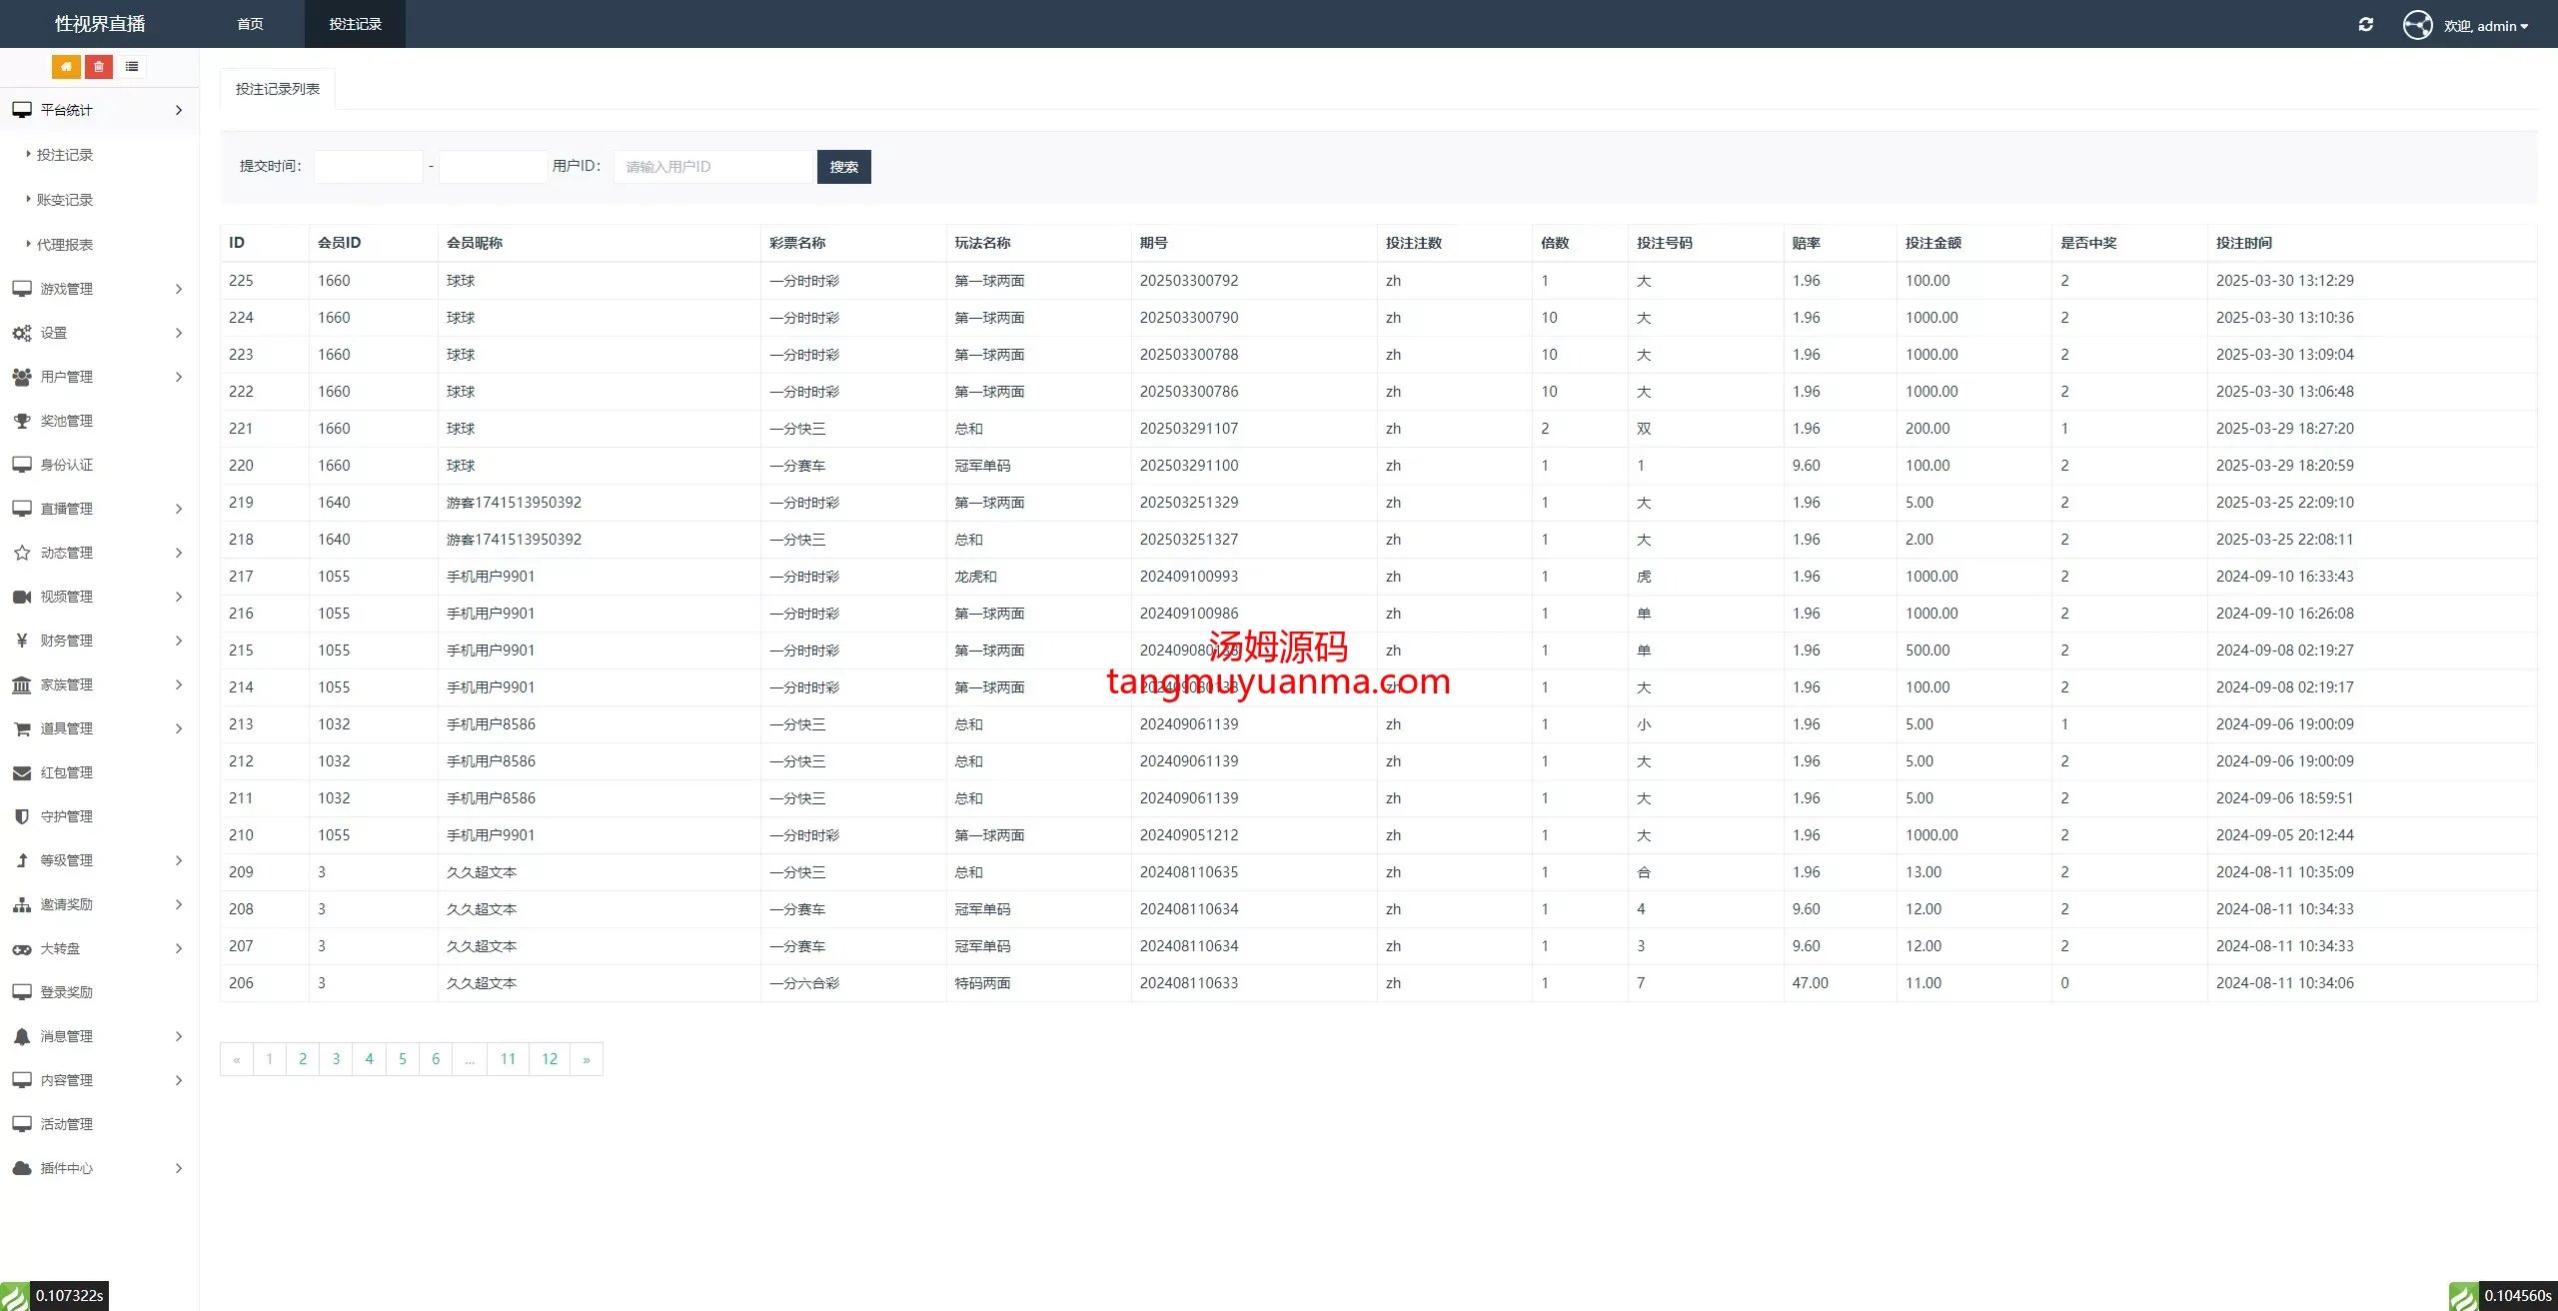Click the red trash icon button
The image size is (2558, 1311).
[99, 67]
